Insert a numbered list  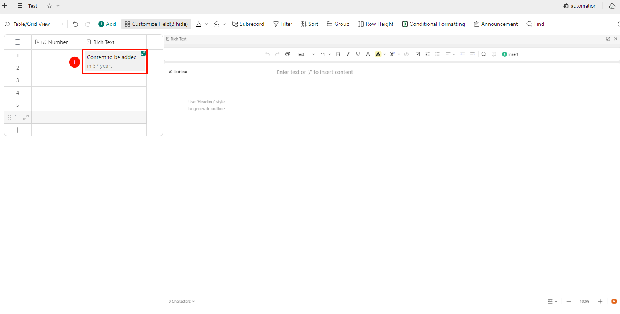click(x=428, y=54)
